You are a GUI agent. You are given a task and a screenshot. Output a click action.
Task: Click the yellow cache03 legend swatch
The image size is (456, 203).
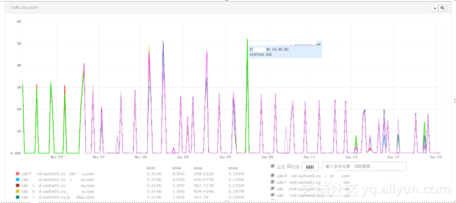18,191
